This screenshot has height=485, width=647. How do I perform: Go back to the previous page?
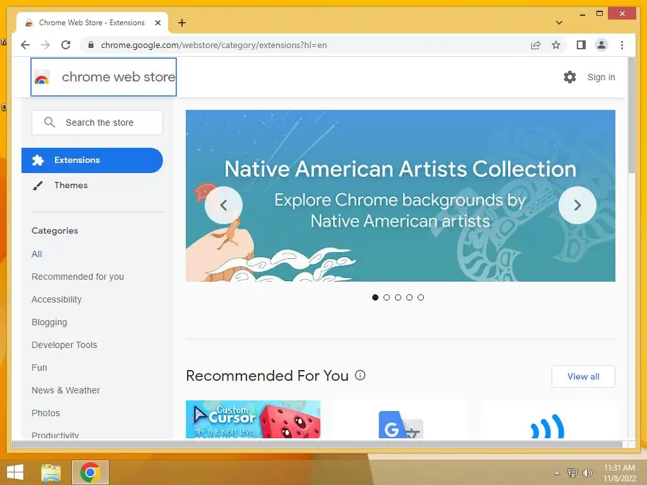tap(25, 45)
